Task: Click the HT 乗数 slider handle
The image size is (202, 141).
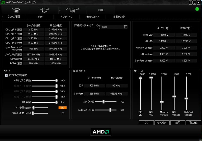Action: coord(56,102)
